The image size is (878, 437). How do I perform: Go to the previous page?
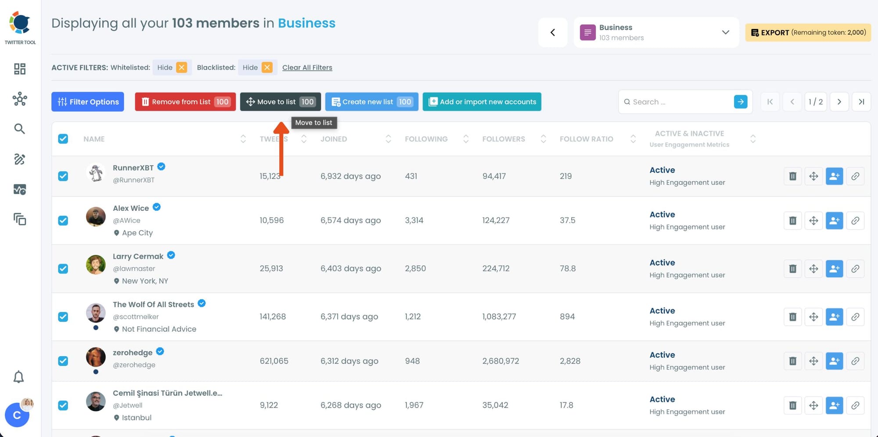(x=792, y=102)
